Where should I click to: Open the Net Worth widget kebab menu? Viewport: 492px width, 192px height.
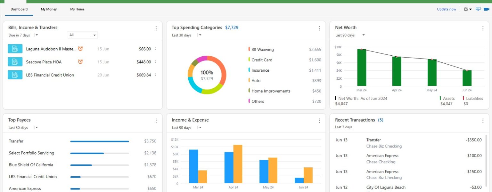483,28
